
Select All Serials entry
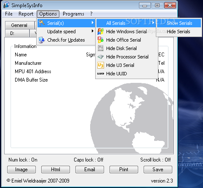(x=126, y=23)
